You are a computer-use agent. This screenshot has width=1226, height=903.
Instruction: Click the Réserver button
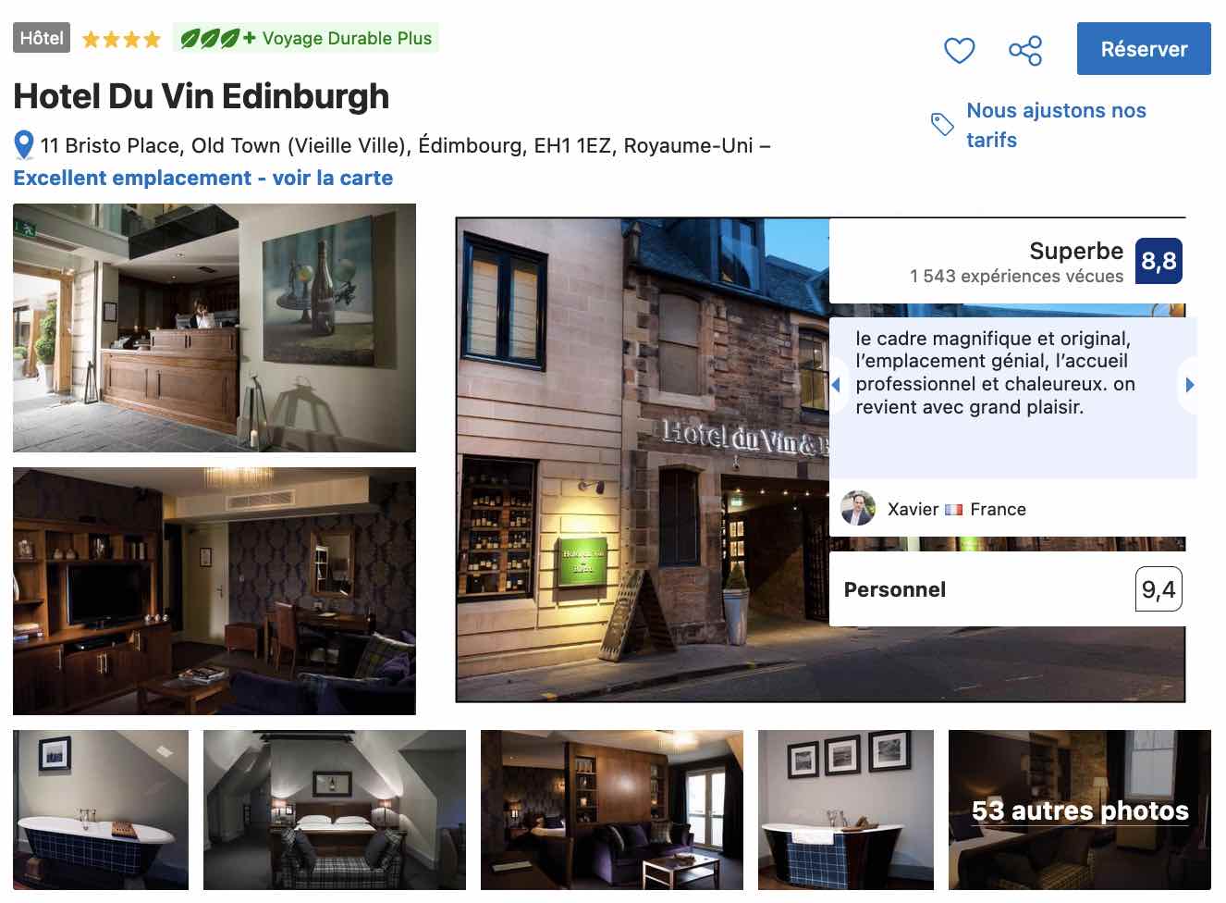click(x=1144, y=49)
